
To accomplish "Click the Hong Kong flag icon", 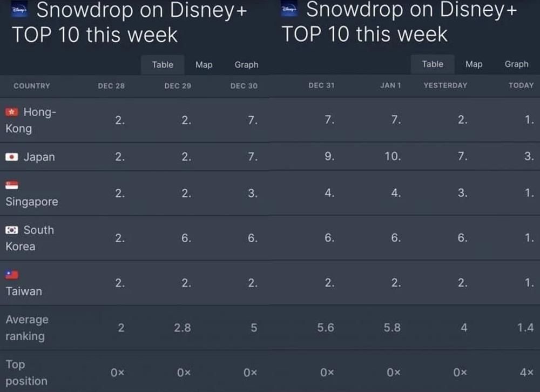I will [x=12, y=112].
